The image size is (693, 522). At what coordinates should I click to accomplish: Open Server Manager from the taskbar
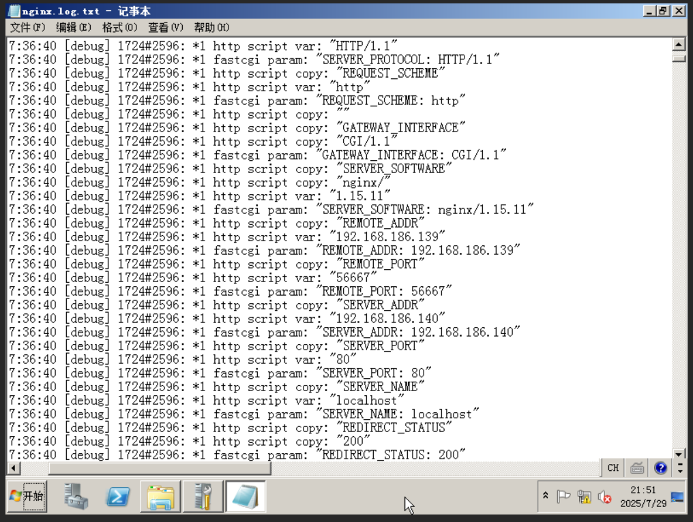point(76,496)
